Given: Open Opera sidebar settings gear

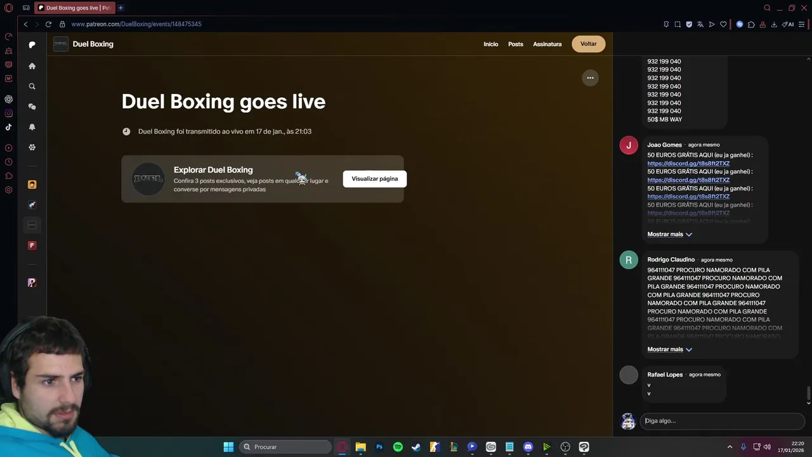Looking at the screenshot, I should pos(8,190).
